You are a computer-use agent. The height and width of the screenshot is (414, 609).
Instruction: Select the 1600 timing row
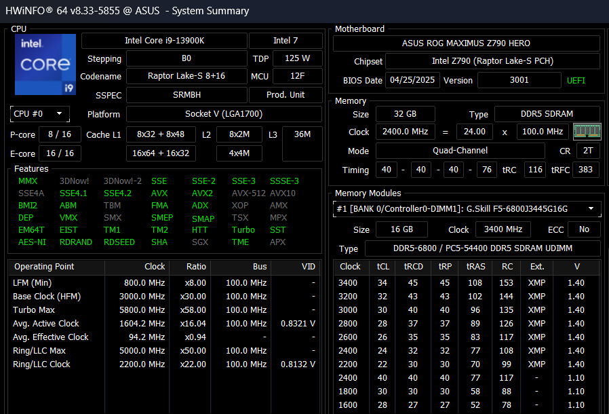(467, 405)
